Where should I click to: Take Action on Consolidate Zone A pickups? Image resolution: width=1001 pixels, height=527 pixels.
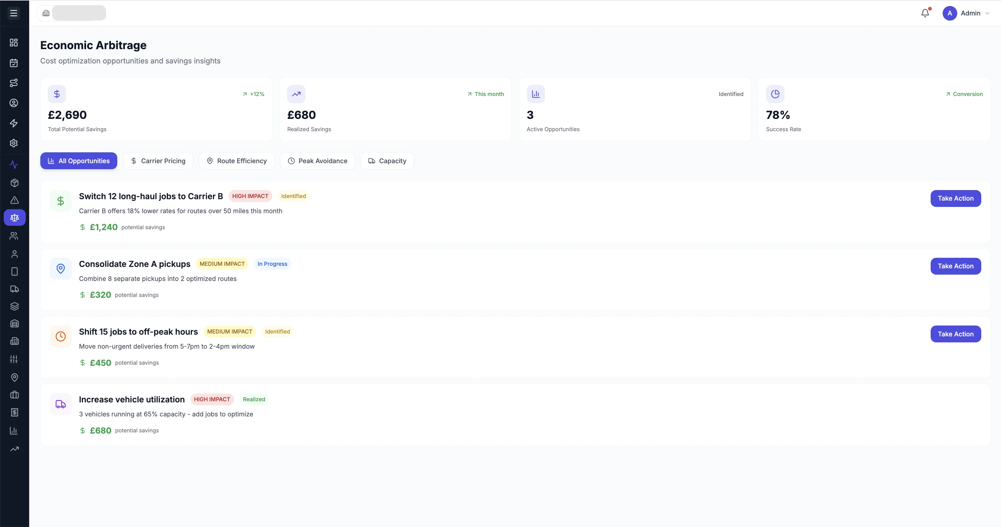tap(956, 266)
